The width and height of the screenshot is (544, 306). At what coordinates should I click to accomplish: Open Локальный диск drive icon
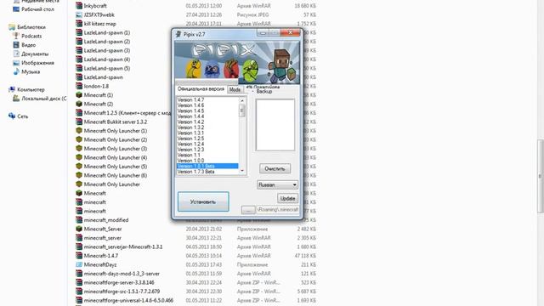click(16, 99)
